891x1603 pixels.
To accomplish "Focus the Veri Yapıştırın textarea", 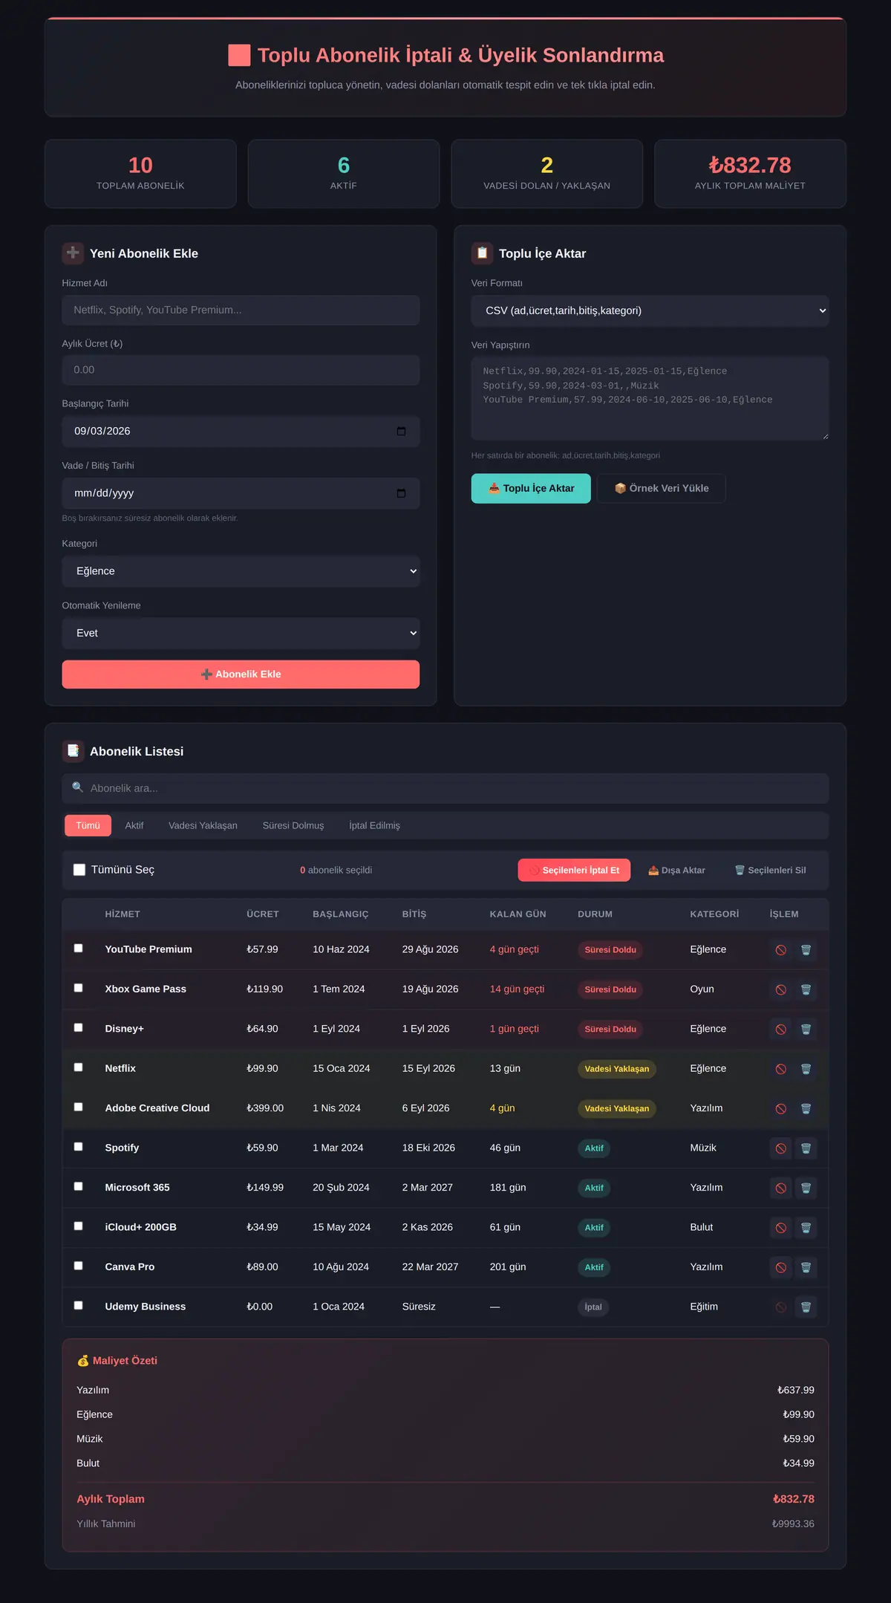I will (650, 399).
